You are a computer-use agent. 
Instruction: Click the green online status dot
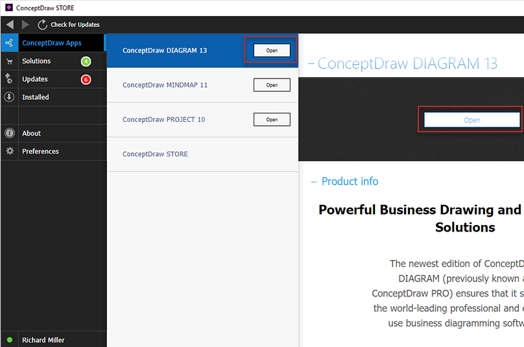click(x=10, y=340)
